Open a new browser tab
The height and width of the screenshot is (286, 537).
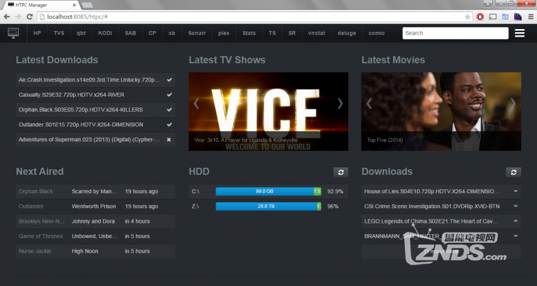coord(87,5)
